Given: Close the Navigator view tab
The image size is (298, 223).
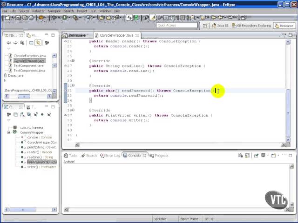Looking at the screenshot, I should (x=21, y=35).
